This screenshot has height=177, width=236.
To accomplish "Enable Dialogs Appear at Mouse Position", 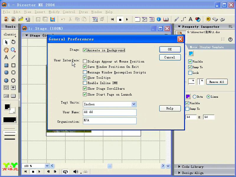I will pos(85,61).
